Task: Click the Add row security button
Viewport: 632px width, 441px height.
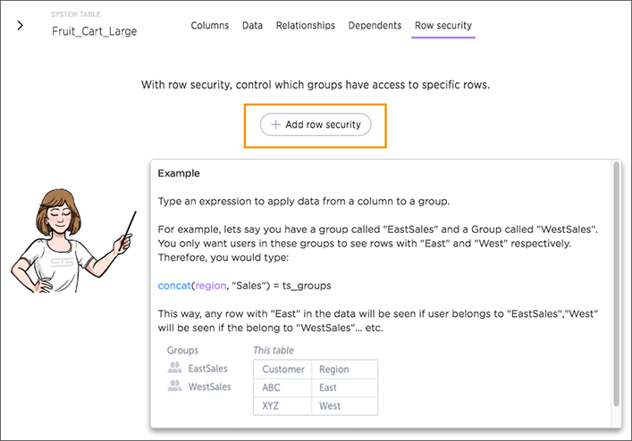Action: click(x=316, y=125)
